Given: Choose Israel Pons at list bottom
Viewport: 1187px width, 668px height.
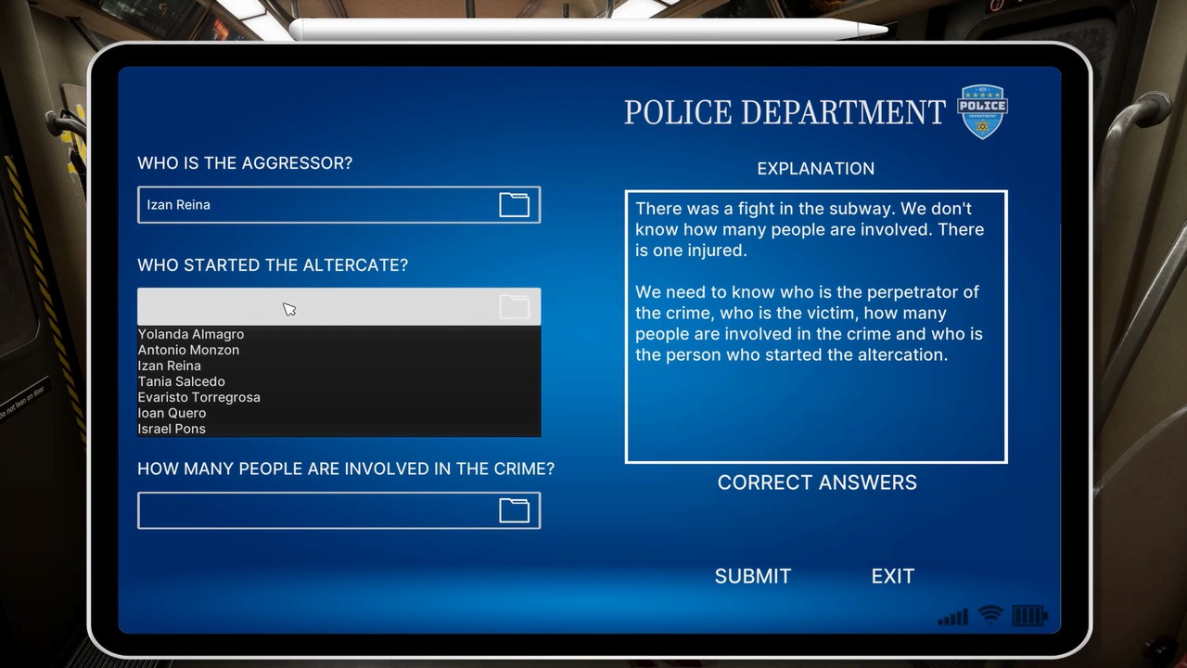Looking at the screenshot, I should click(x=172, y=429).
